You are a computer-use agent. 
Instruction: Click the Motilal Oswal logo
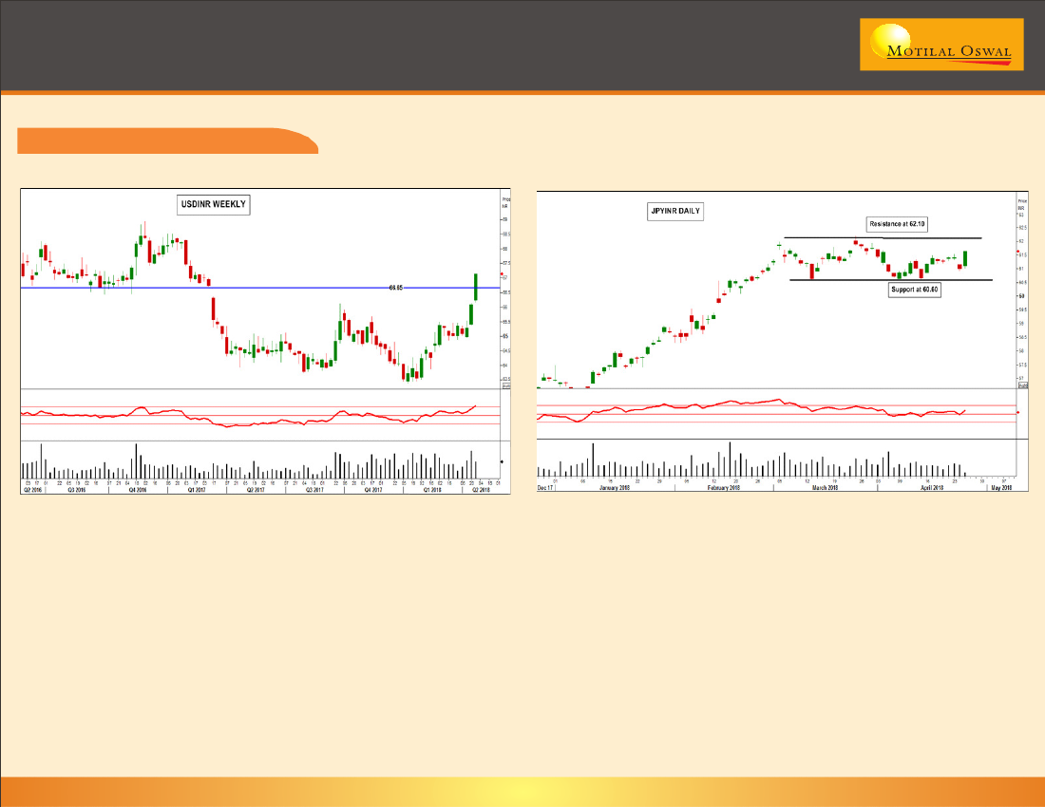pos(941,45)
